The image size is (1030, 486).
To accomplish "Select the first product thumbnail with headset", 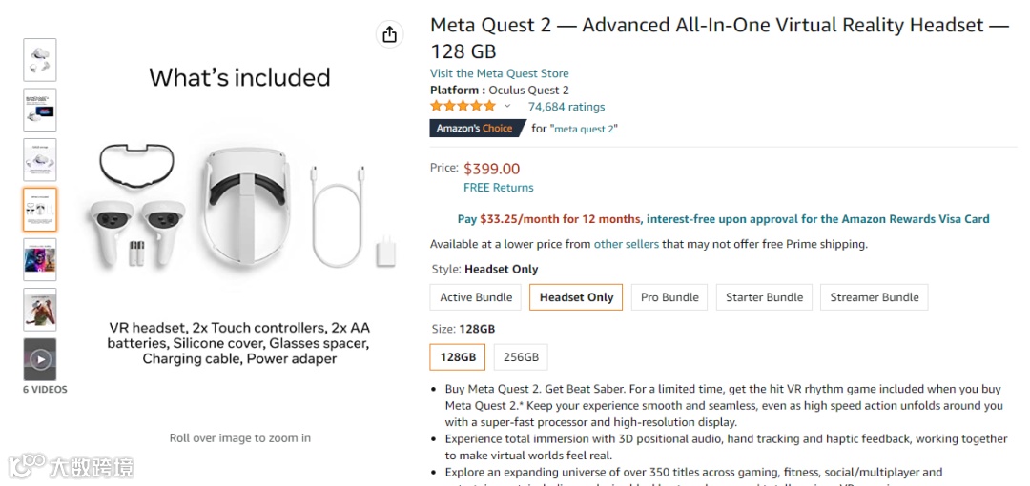I will click(40, 60).
